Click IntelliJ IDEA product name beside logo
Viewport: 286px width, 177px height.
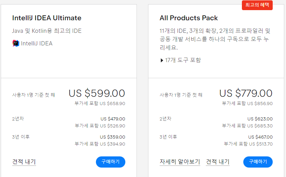(x=36, y=43)
